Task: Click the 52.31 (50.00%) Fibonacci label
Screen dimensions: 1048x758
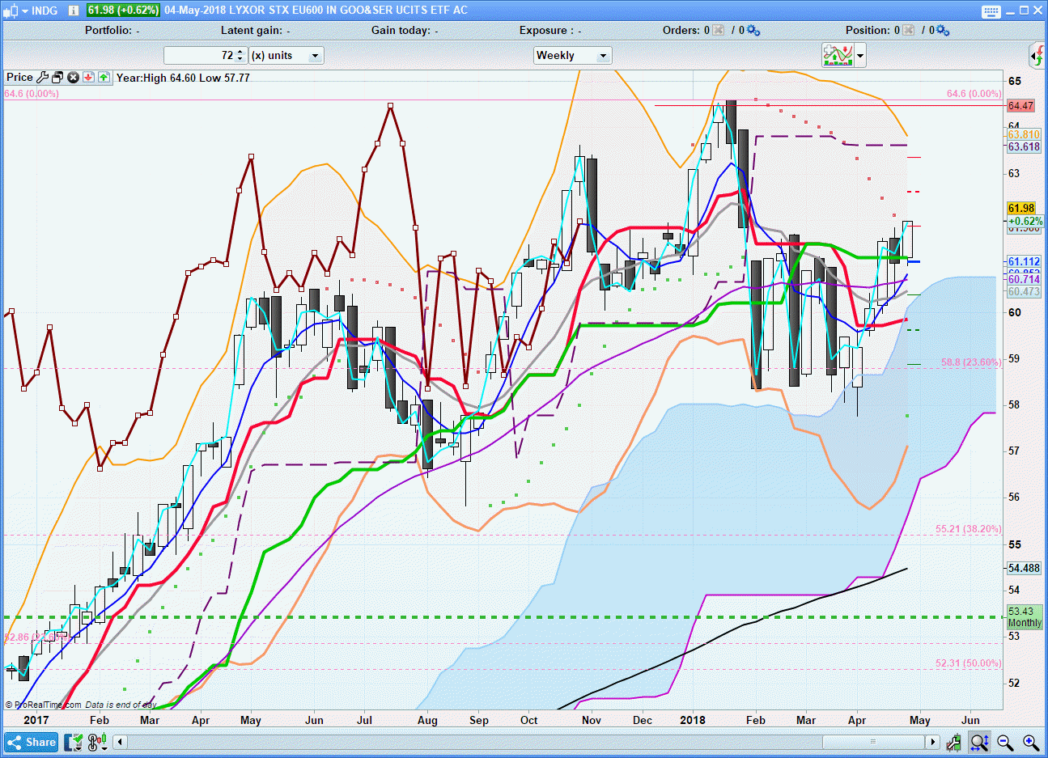Action: tap(969, 663)
